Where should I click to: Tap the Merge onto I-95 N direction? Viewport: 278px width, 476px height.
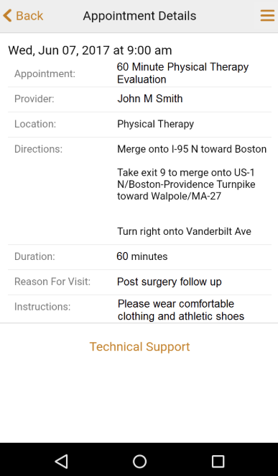192,149
